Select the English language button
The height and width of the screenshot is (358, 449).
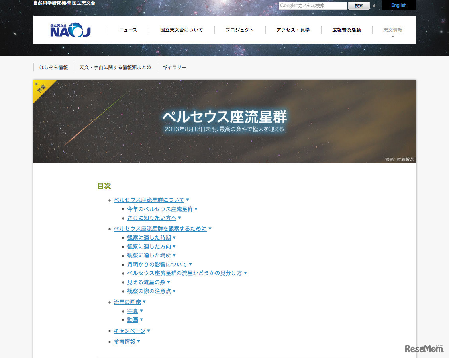coord(398,5)
